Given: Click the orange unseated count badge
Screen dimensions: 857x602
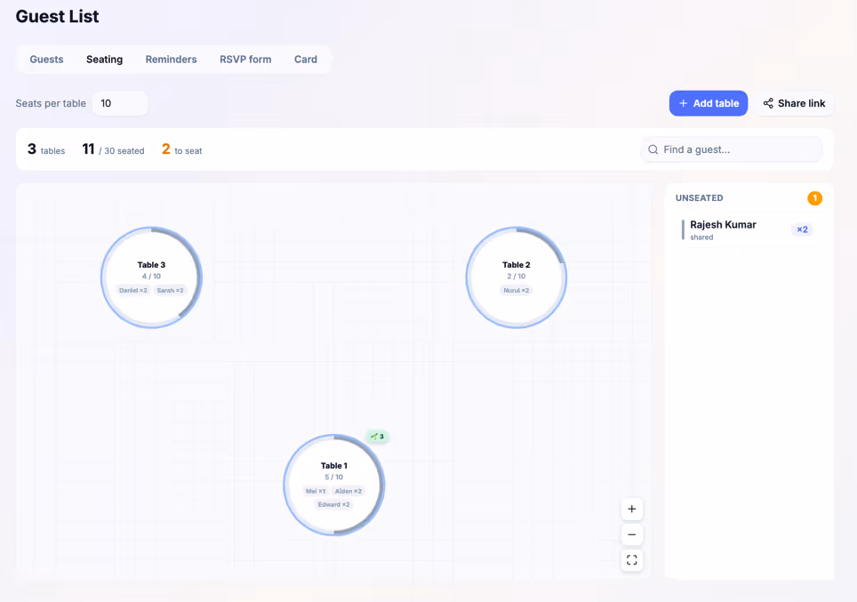Looking at the screenshot, I should coord(814,198).
